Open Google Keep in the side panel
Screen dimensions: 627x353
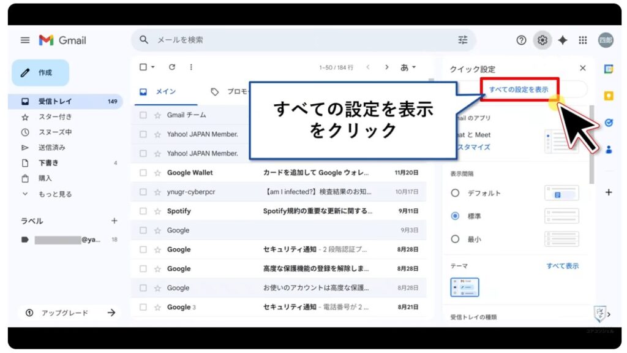(x=609, y=96)
